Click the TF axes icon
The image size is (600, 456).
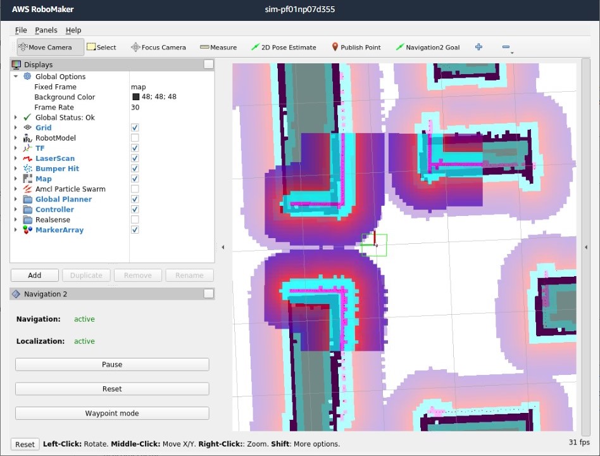pos(28,148)
